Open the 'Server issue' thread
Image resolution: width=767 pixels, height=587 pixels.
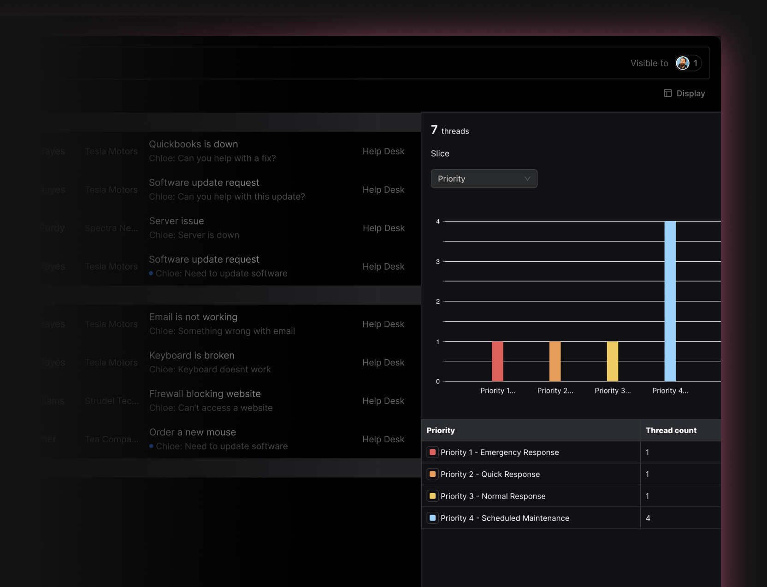point(177,221)
